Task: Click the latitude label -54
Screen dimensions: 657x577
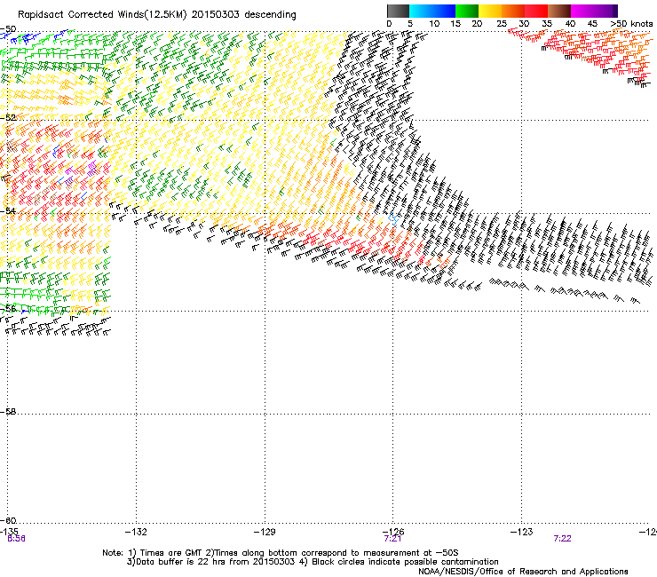Action: click(x=8, y=210)
